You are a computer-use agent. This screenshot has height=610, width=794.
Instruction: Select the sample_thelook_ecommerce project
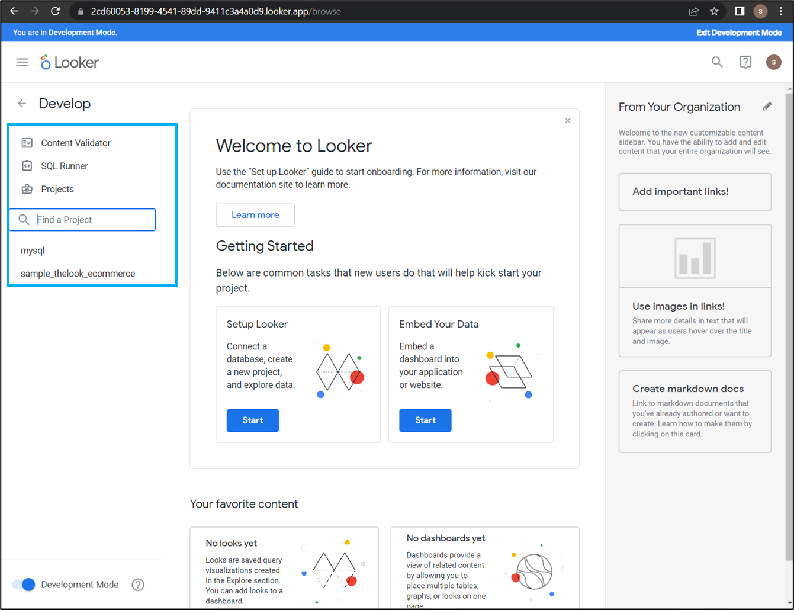(x=78, y=274)
